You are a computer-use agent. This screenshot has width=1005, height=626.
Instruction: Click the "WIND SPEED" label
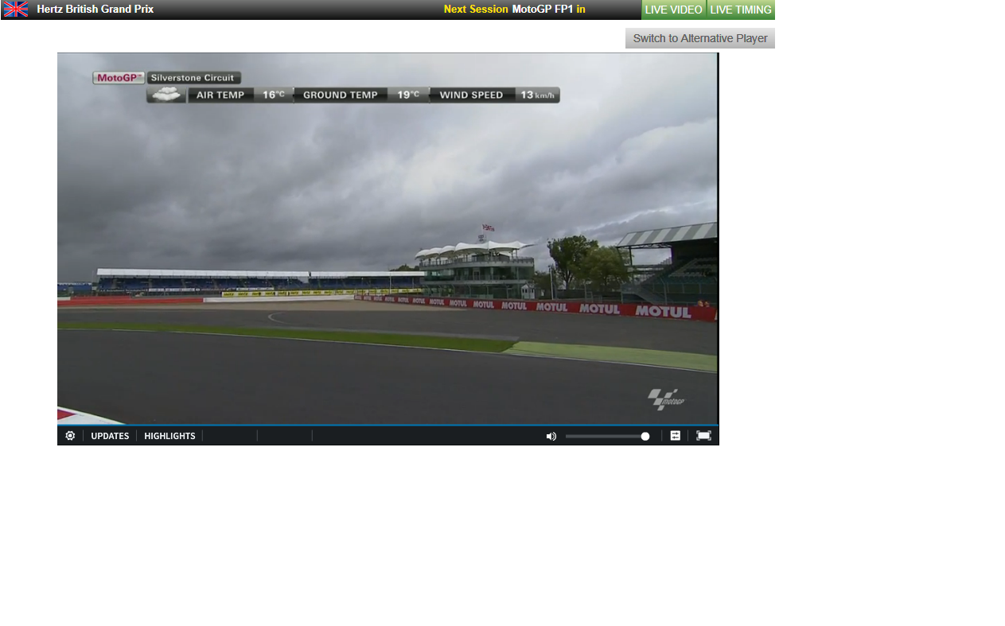coord(472,95)
